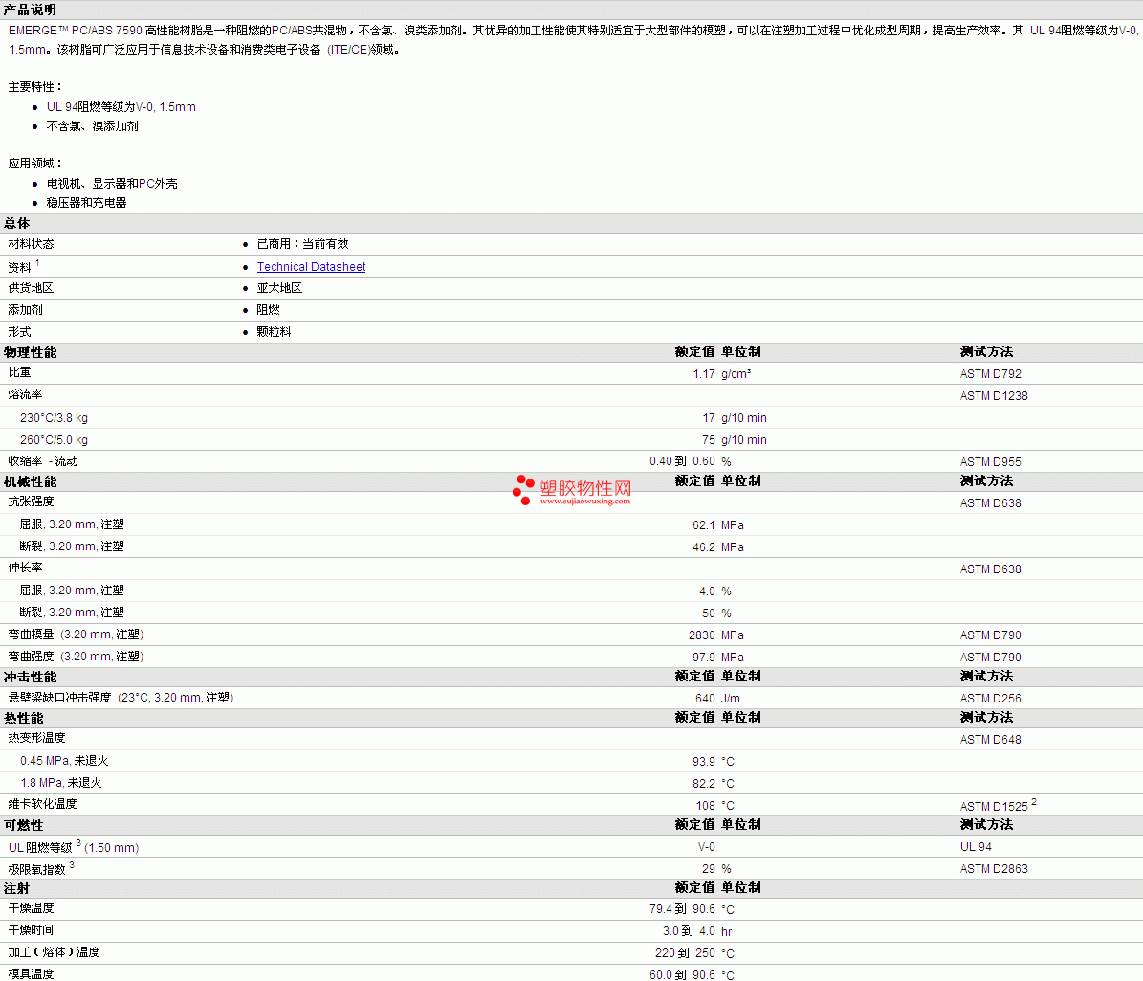The height and width of the screenshot is (981, 1143).
Task: Click ASTM D648 test method
Action: click(991, 740)
